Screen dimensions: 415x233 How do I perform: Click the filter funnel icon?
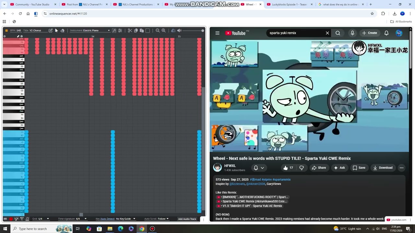(x=22, y=219)
